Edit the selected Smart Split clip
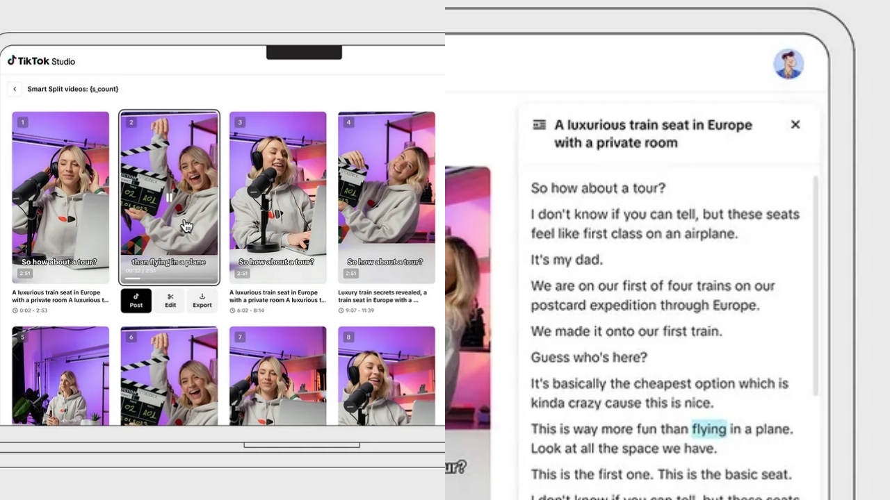Image resolution: width=890 pixels, height=500 pixels. click(170, 301)
